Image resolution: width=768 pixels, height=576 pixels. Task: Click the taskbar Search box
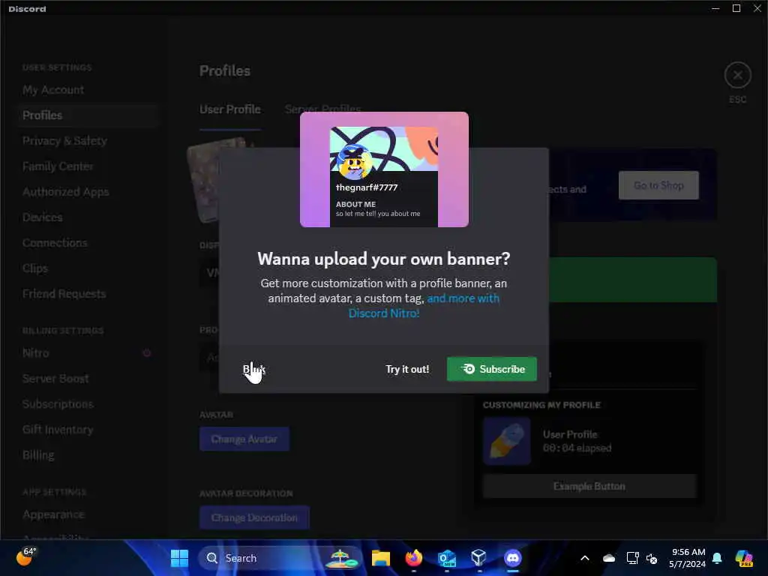click(280, 558)
